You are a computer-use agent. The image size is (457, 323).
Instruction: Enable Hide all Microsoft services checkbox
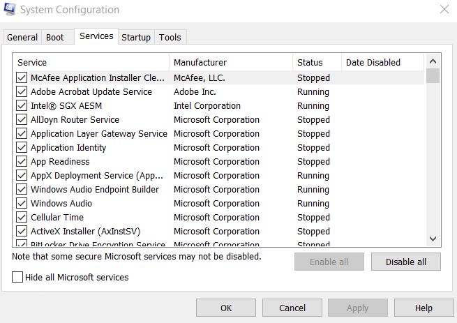17,277
